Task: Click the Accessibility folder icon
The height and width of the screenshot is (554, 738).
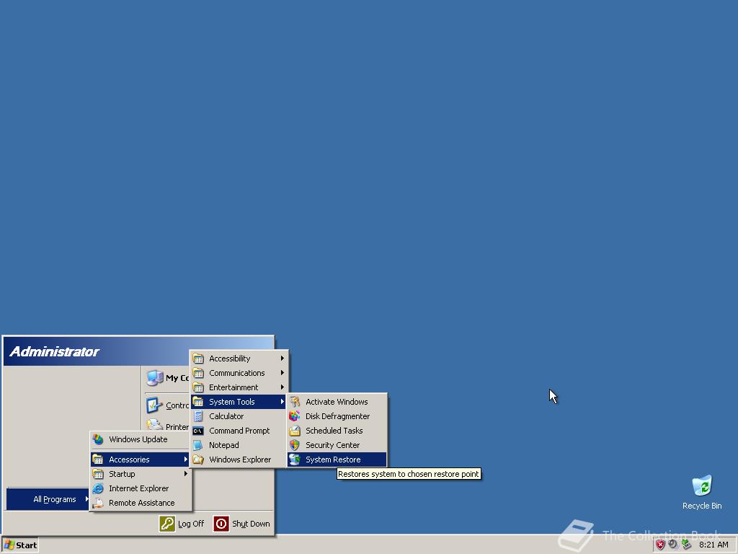Action: coord(198,359)
